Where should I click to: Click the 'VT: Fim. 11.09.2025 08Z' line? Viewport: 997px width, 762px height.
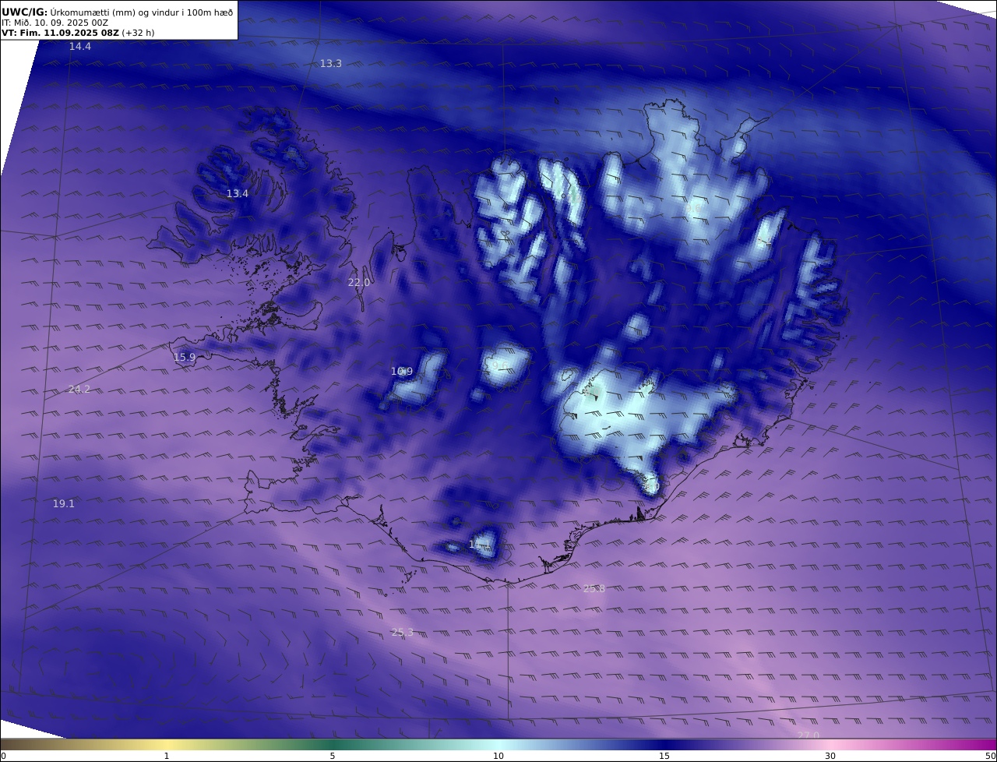[78, 33]
